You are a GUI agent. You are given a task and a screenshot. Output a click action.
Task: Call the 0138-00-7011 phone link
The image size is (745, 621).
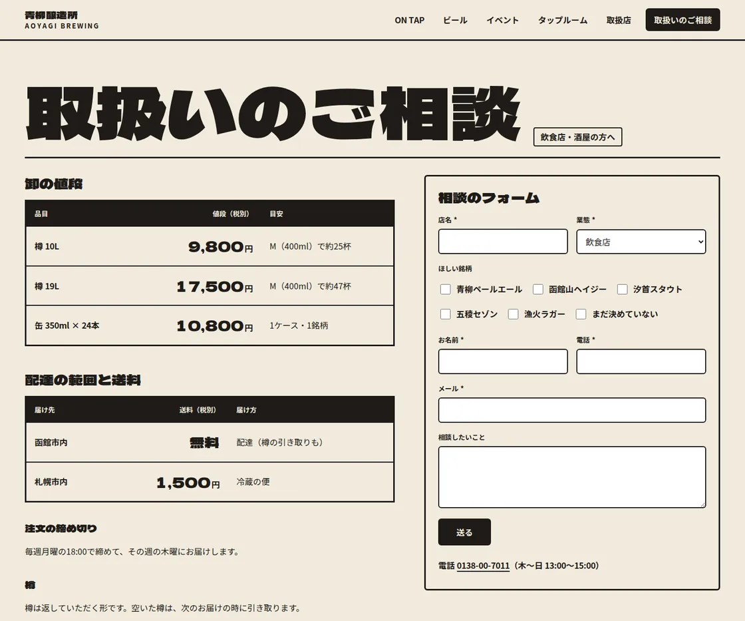tap(483, 565)
